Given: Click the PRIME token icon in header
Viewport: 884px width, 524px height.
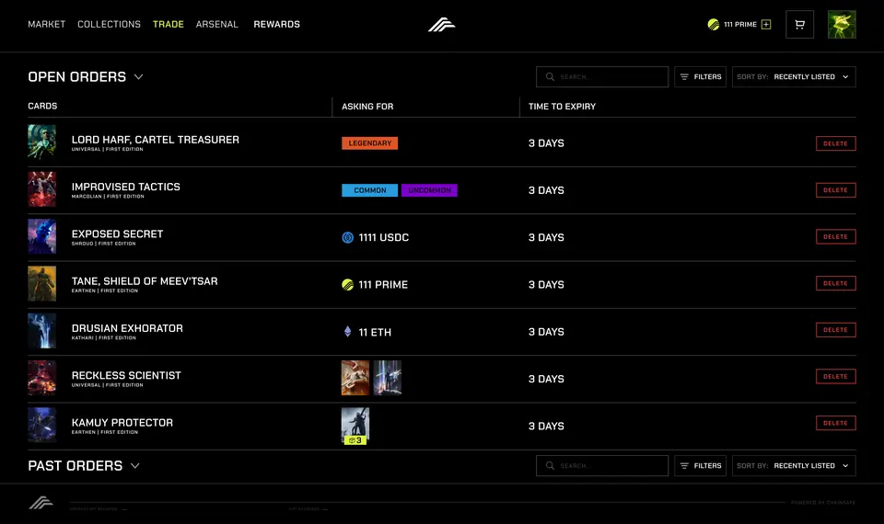Looking at the screenshot, I should click(x=713, y=24).
